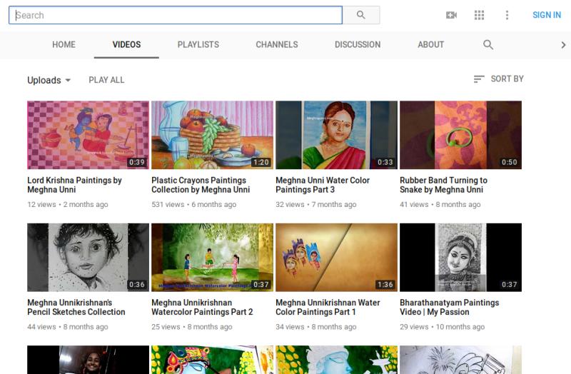
Task: Click the right arrow to scroll tabs
Action: [x=563, y=44]
